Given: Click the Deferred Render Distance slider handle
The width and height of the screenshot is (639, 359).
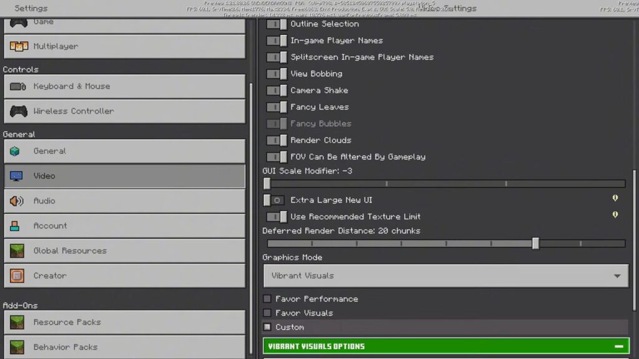Looking at the screenshot, I should [535, 244].
